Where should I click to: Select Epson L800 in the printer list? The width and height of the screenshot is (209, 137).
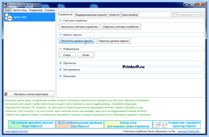click(x=30, y=17)
